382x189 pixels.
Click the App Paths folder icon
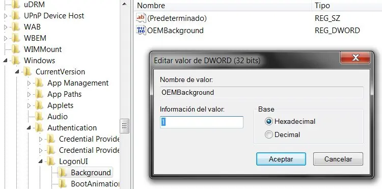click(x=39, y=94)
